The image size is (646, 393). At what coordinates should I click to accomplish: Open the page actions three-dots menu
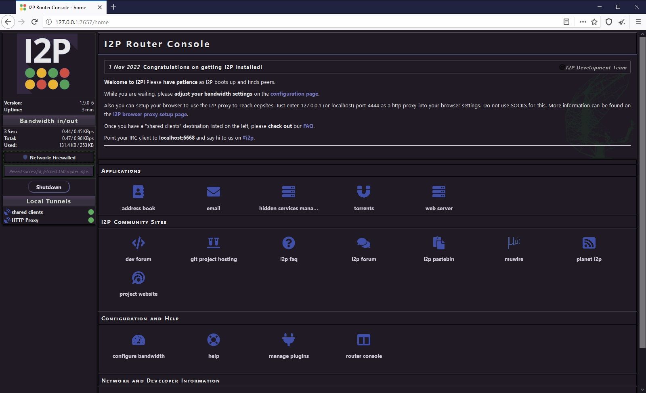click(583, 22)
